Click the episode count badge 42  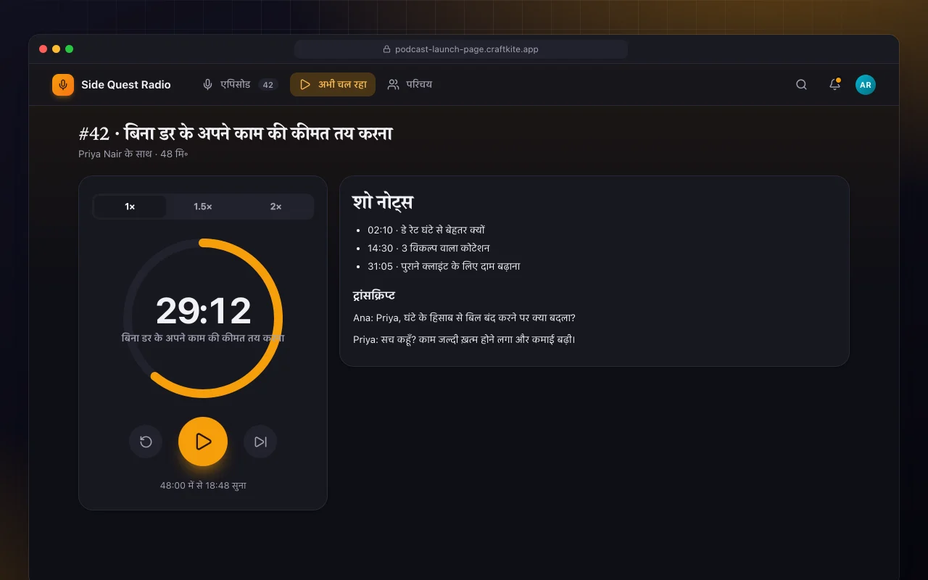click(268, 85)
